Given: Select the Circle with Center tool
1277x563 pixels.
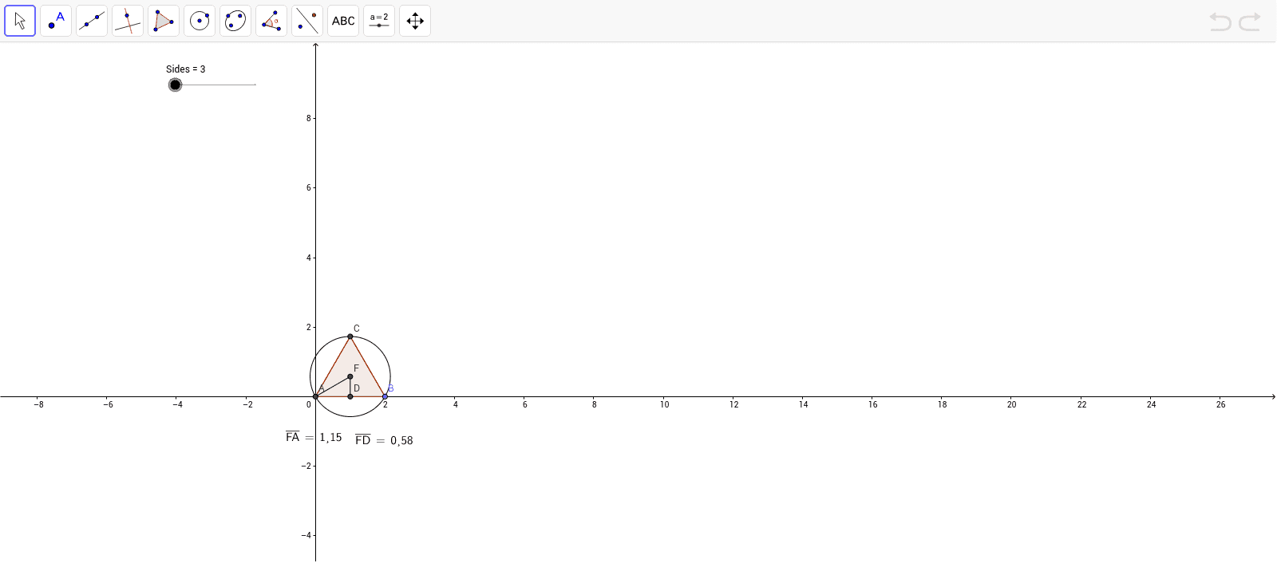Looking at the screenshot, I should (x=200, y=21).
